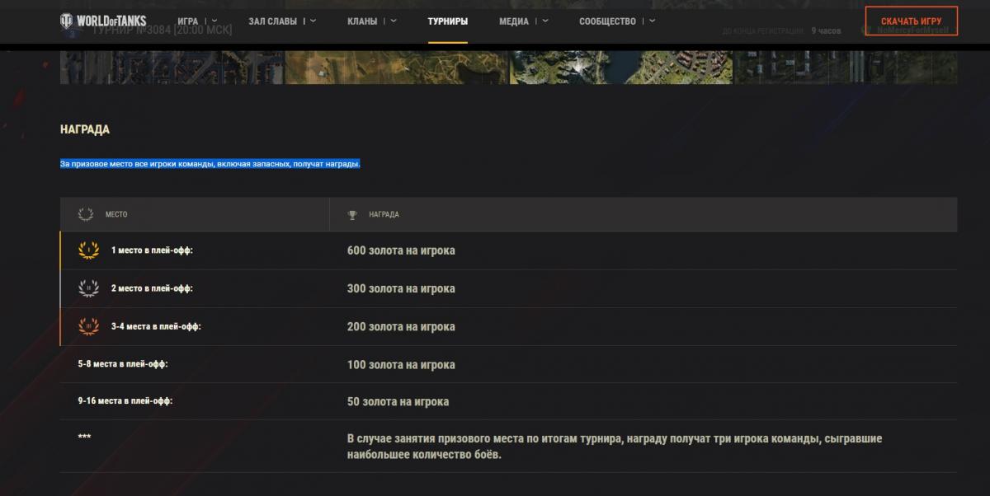Click the footnote text 'В случае занятия призового места'
This screenshot has height=496, width=990.
tap(615, 447)
